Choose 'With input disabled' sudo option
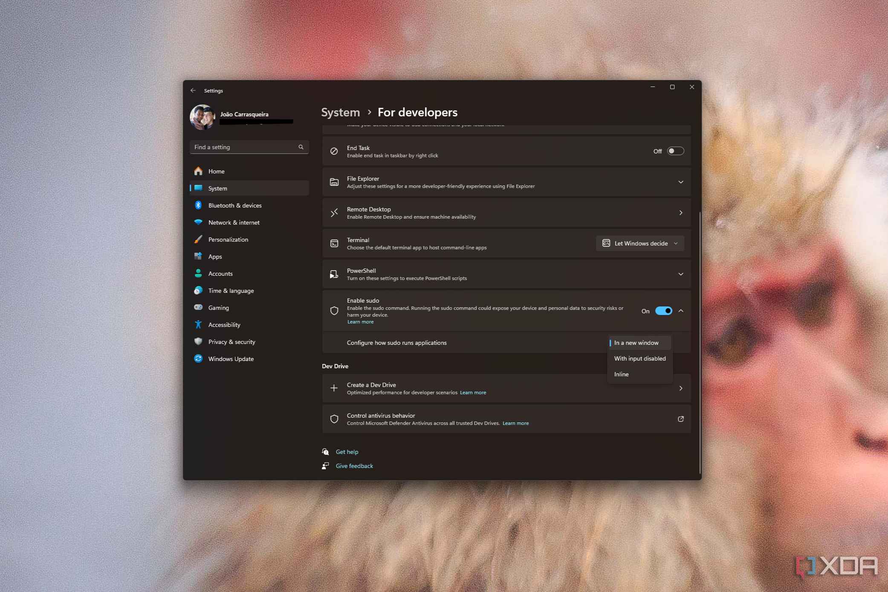The image size is (888, 592). tap(639, 358)
